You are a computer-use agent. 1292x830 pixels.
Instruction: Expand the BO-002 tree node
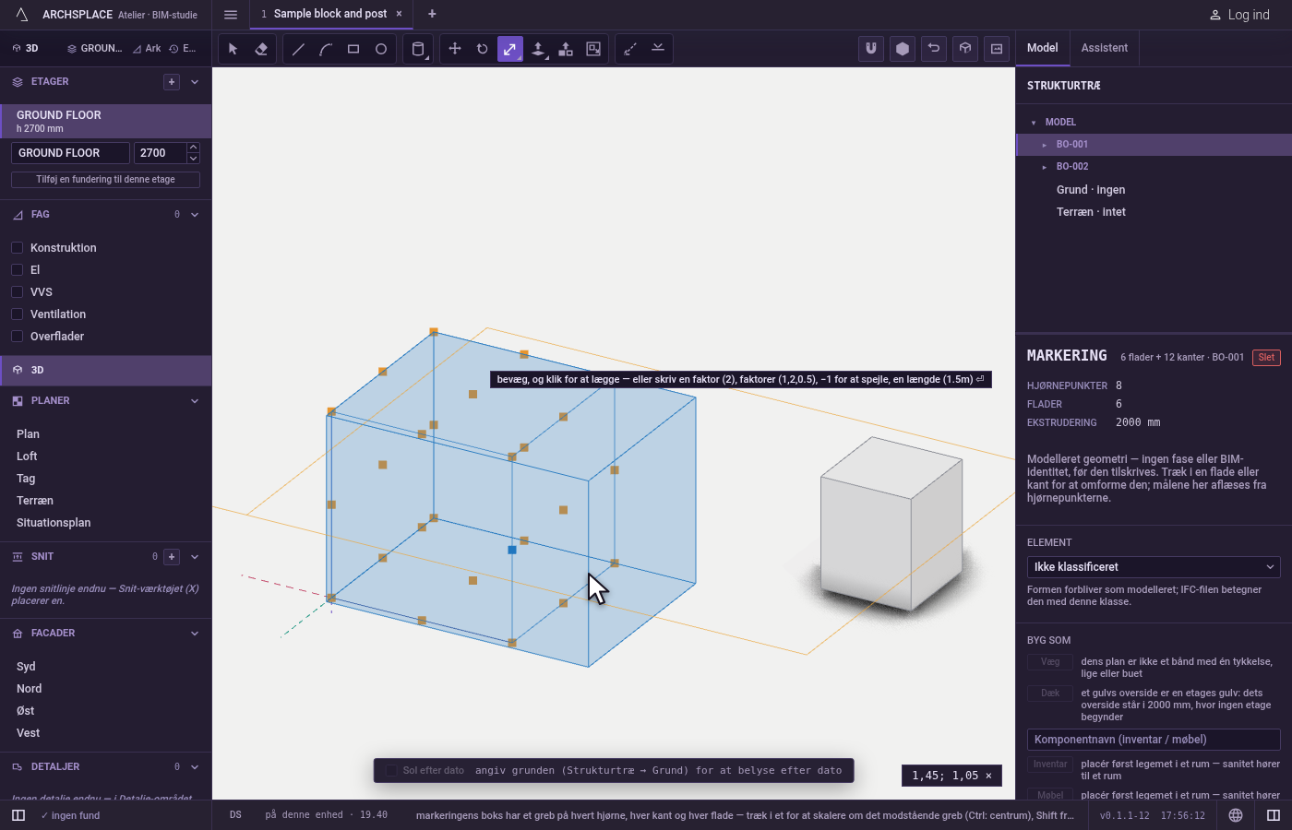click(x=1045, y=167)
